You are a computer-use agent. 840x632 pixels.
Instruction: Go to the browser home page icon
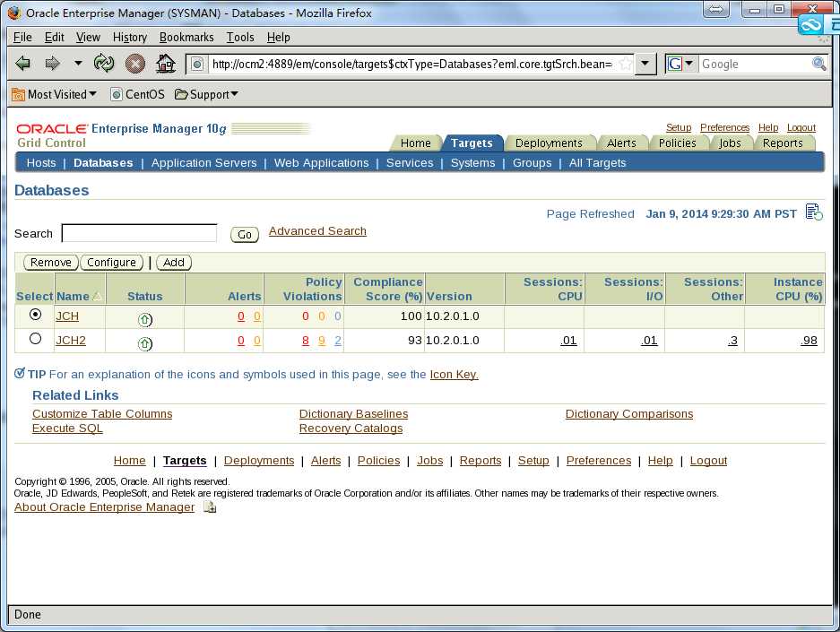166,64
